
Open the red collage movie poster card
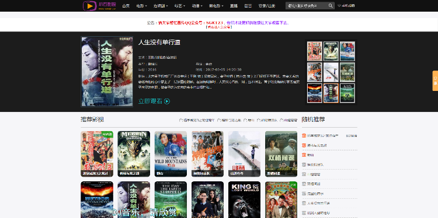click(97, 154)
